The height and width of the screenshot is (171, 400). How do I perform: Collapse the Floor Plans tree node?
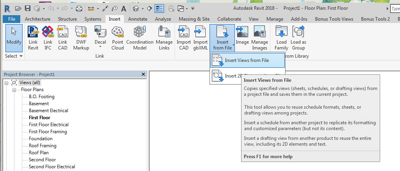point(14,90)
